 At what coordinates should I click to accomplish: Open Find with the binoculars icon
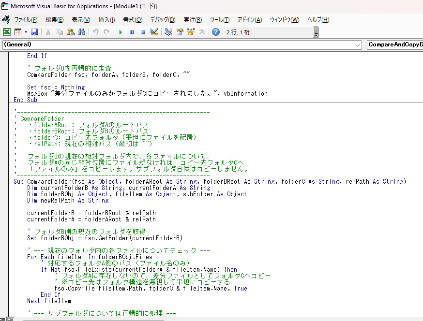(81, 32)
